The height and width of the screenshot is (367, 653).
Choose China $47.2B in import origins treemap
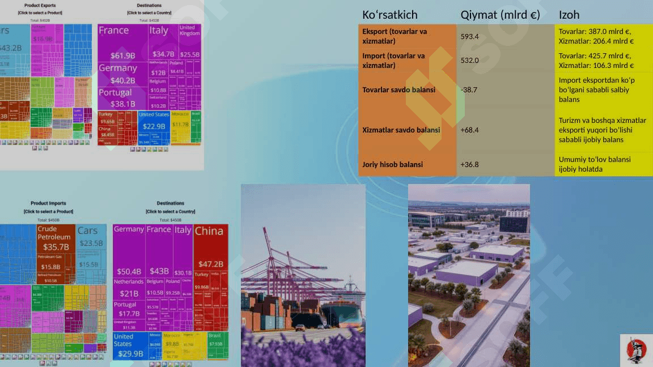pos(211,247)
